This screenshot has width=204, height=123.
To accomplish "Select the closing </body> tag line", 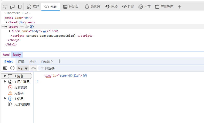I will click(x=14, y=40).
